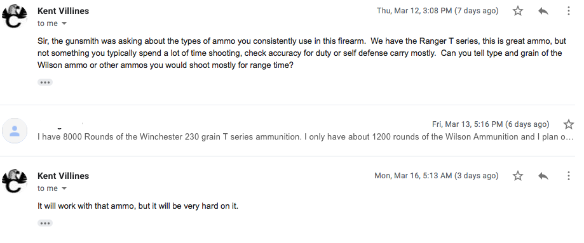Click sender name Kent Villines in last email

coord(64,176)
